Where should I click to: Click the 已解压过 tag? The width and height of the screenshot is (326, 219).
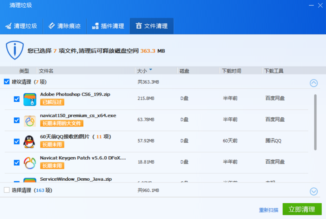pyautogui.click(x=52, y=102)
